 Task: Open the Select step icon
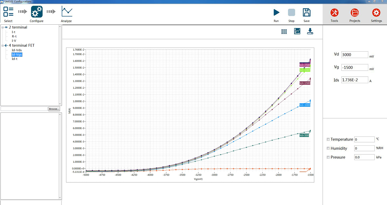pos(8,12)
